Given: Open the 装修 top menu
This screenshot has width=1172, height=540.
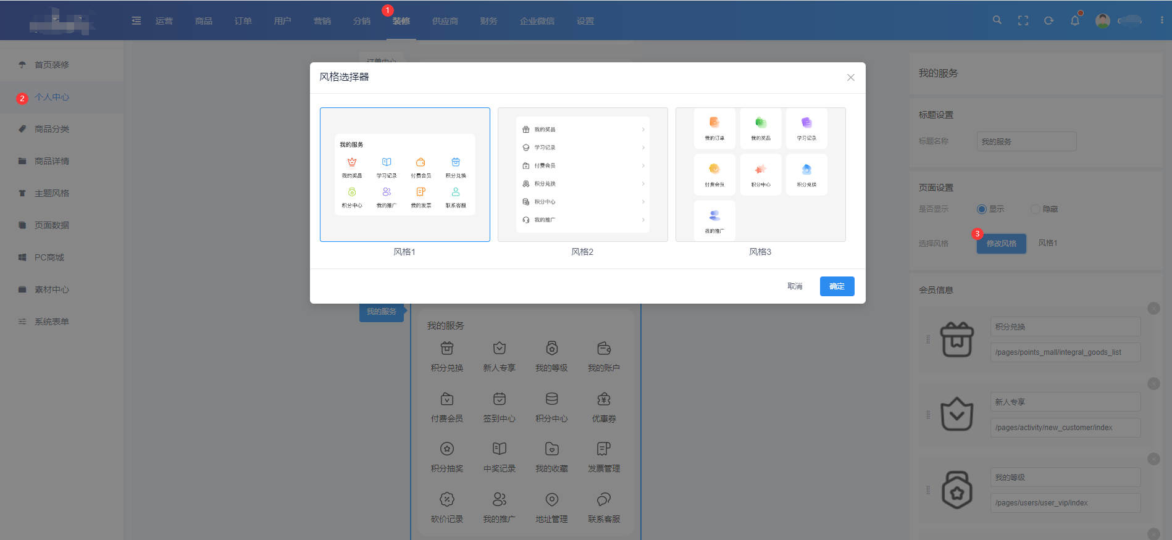Looking at the screenshot, I should point(401,21).
